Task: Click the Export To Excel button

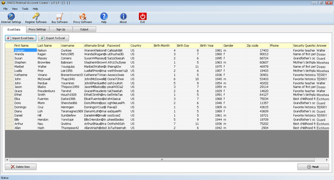Action: click(53, 38)
